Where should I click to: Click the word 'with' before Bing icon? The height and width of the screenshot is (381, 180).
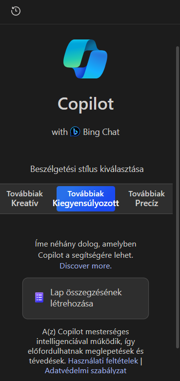pyautogui.click(x=60, y=132)
